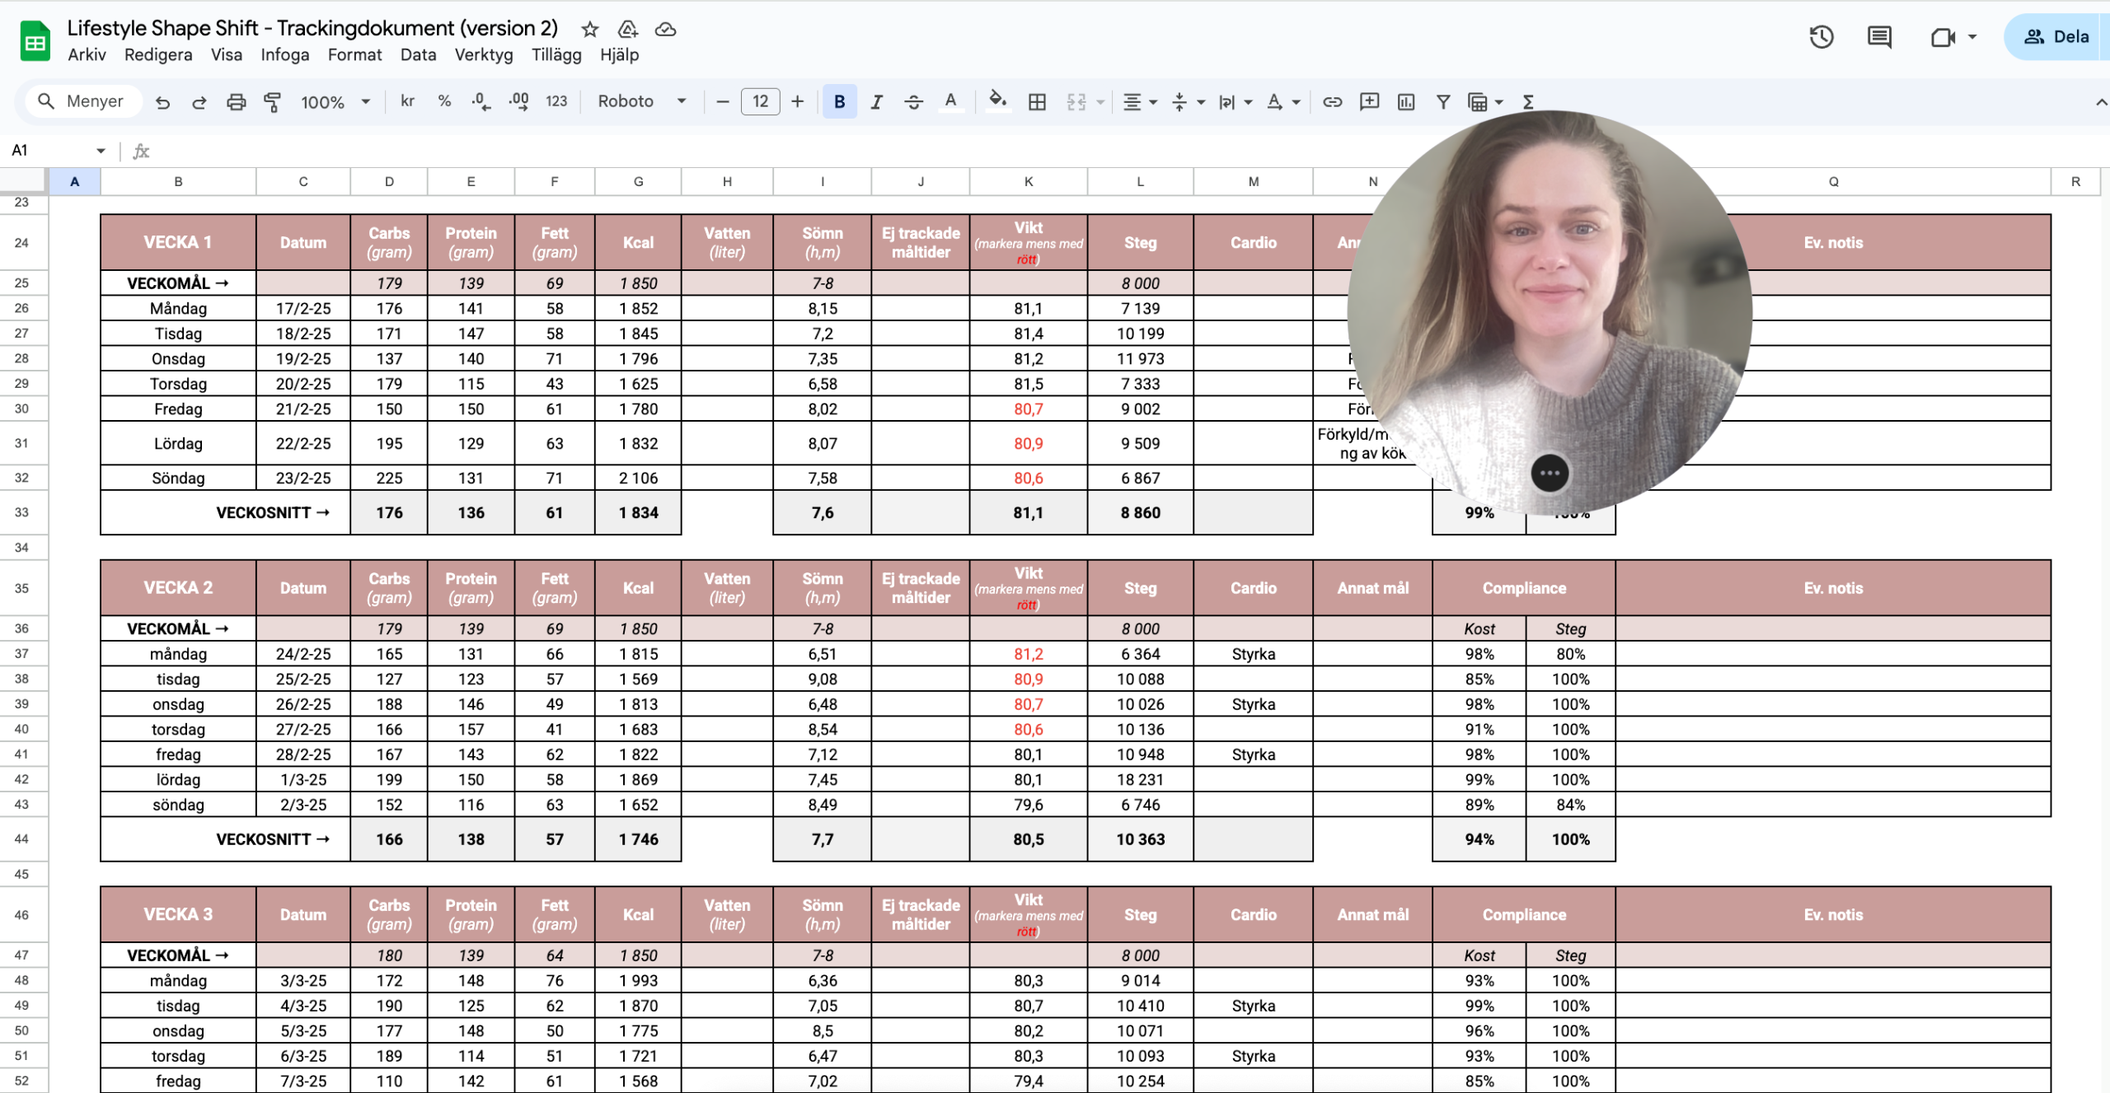Image resolution: width=2110 pixels, height=1093 pixels.
Task: Click the insert link icon
Action: pos(1332,102)
